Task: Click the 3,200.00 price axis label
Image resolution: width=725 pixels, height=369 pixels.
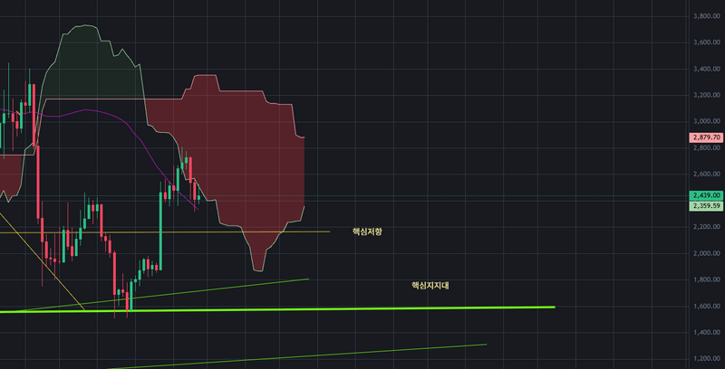Action: 707,95
